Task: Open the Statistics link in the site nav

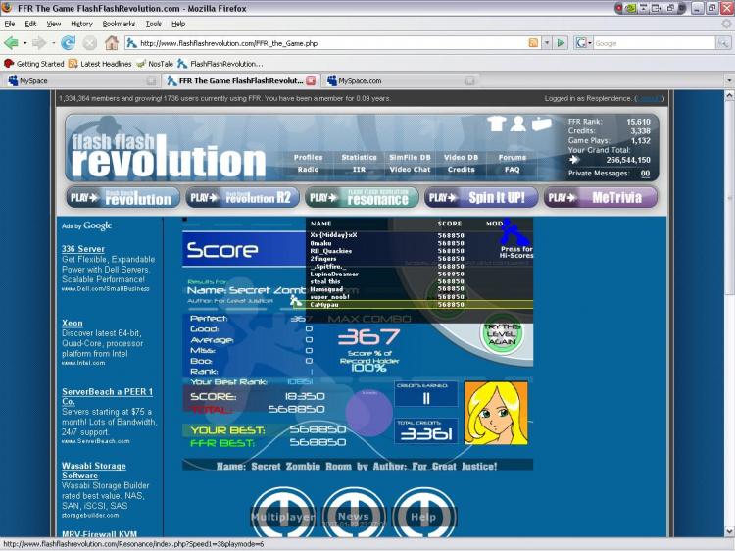Action: tap(359, 157)
